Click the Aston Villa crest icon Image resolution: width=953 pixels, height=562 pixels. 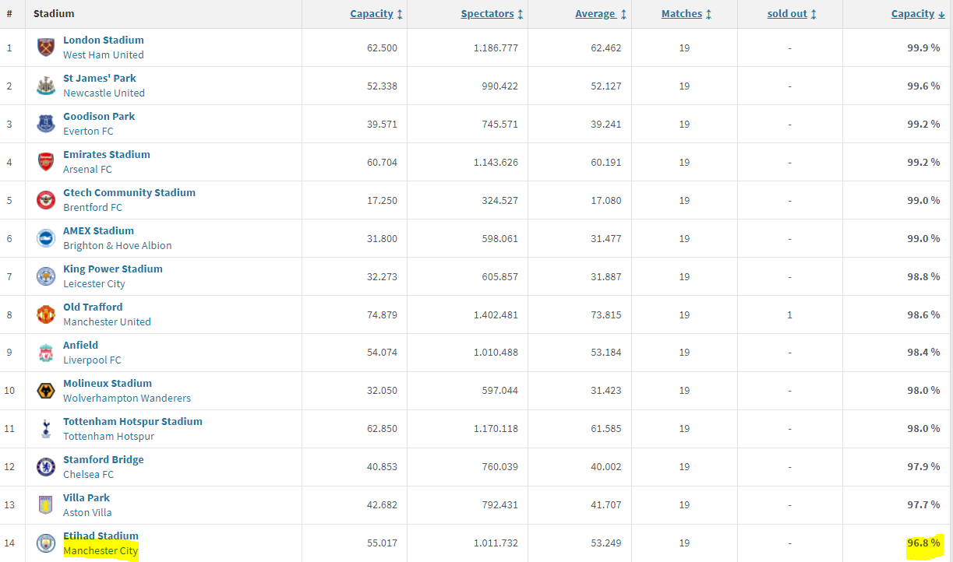[46, 505]
